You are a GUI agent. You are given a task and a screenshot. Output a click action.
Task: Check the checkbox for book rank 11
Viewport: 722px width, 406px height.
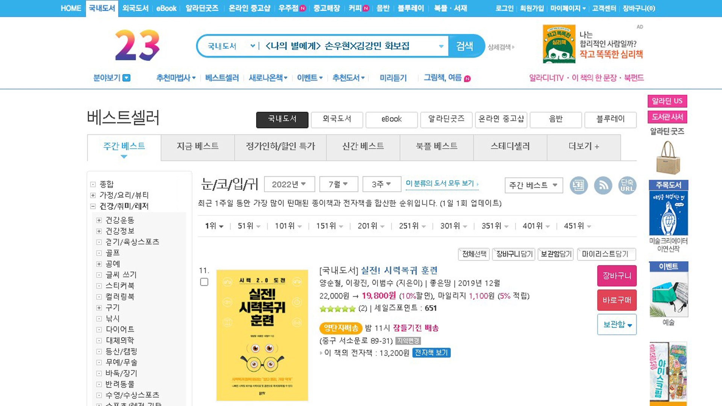(204, 282)
